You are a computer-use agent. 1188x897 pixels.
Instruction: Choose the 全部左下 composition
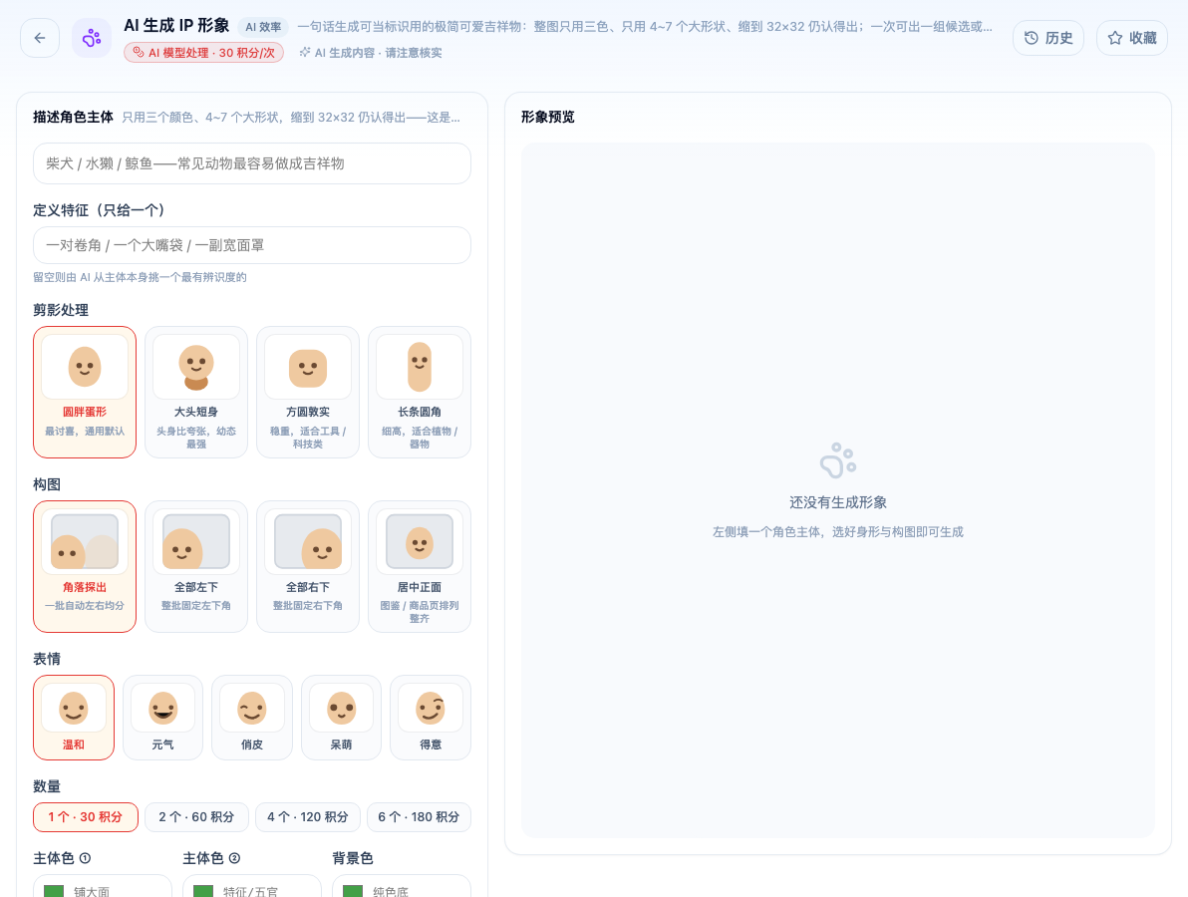pyautogui.click(x=196, y=566)
